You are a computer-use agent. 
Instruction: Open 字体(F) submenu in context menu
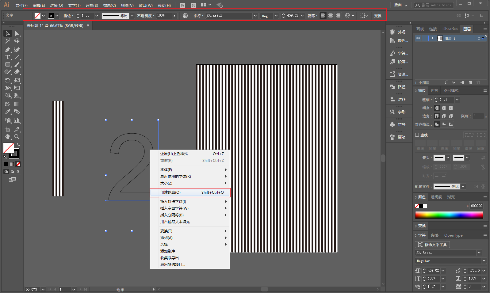point(190,169)
